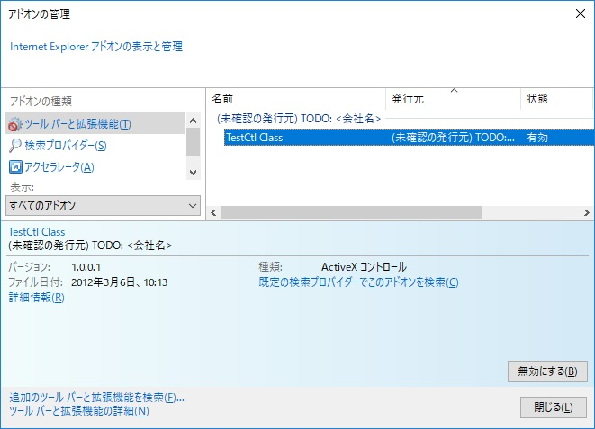This screenshot has width=595, height=429.
Task: Close the アドオンの管理 dialog window
Action: [x=581, y=14]
